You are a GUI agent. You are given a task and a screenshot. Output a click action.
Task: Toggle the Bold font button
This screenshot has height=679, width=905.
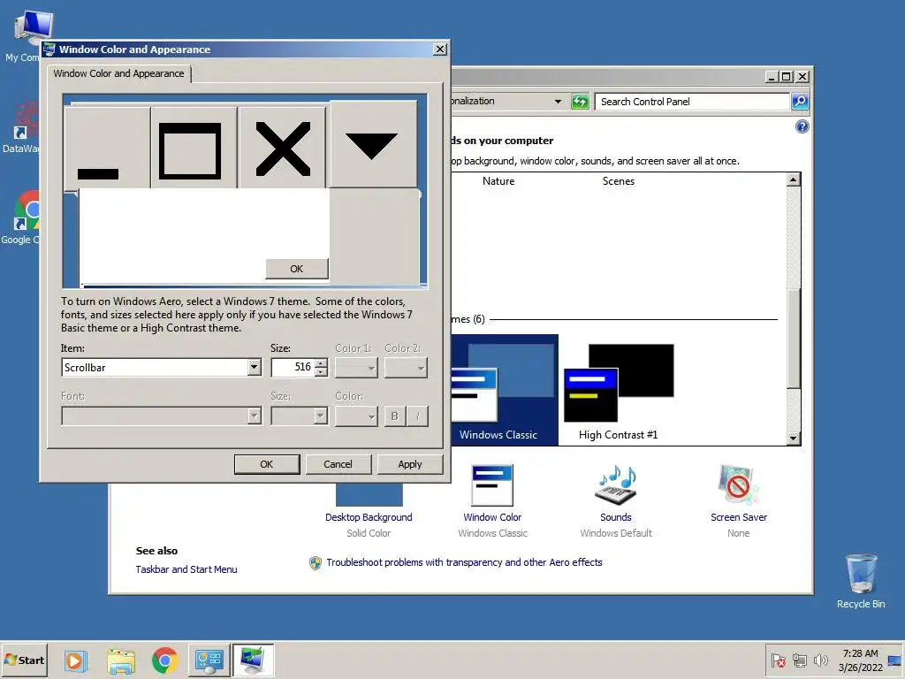395,416
